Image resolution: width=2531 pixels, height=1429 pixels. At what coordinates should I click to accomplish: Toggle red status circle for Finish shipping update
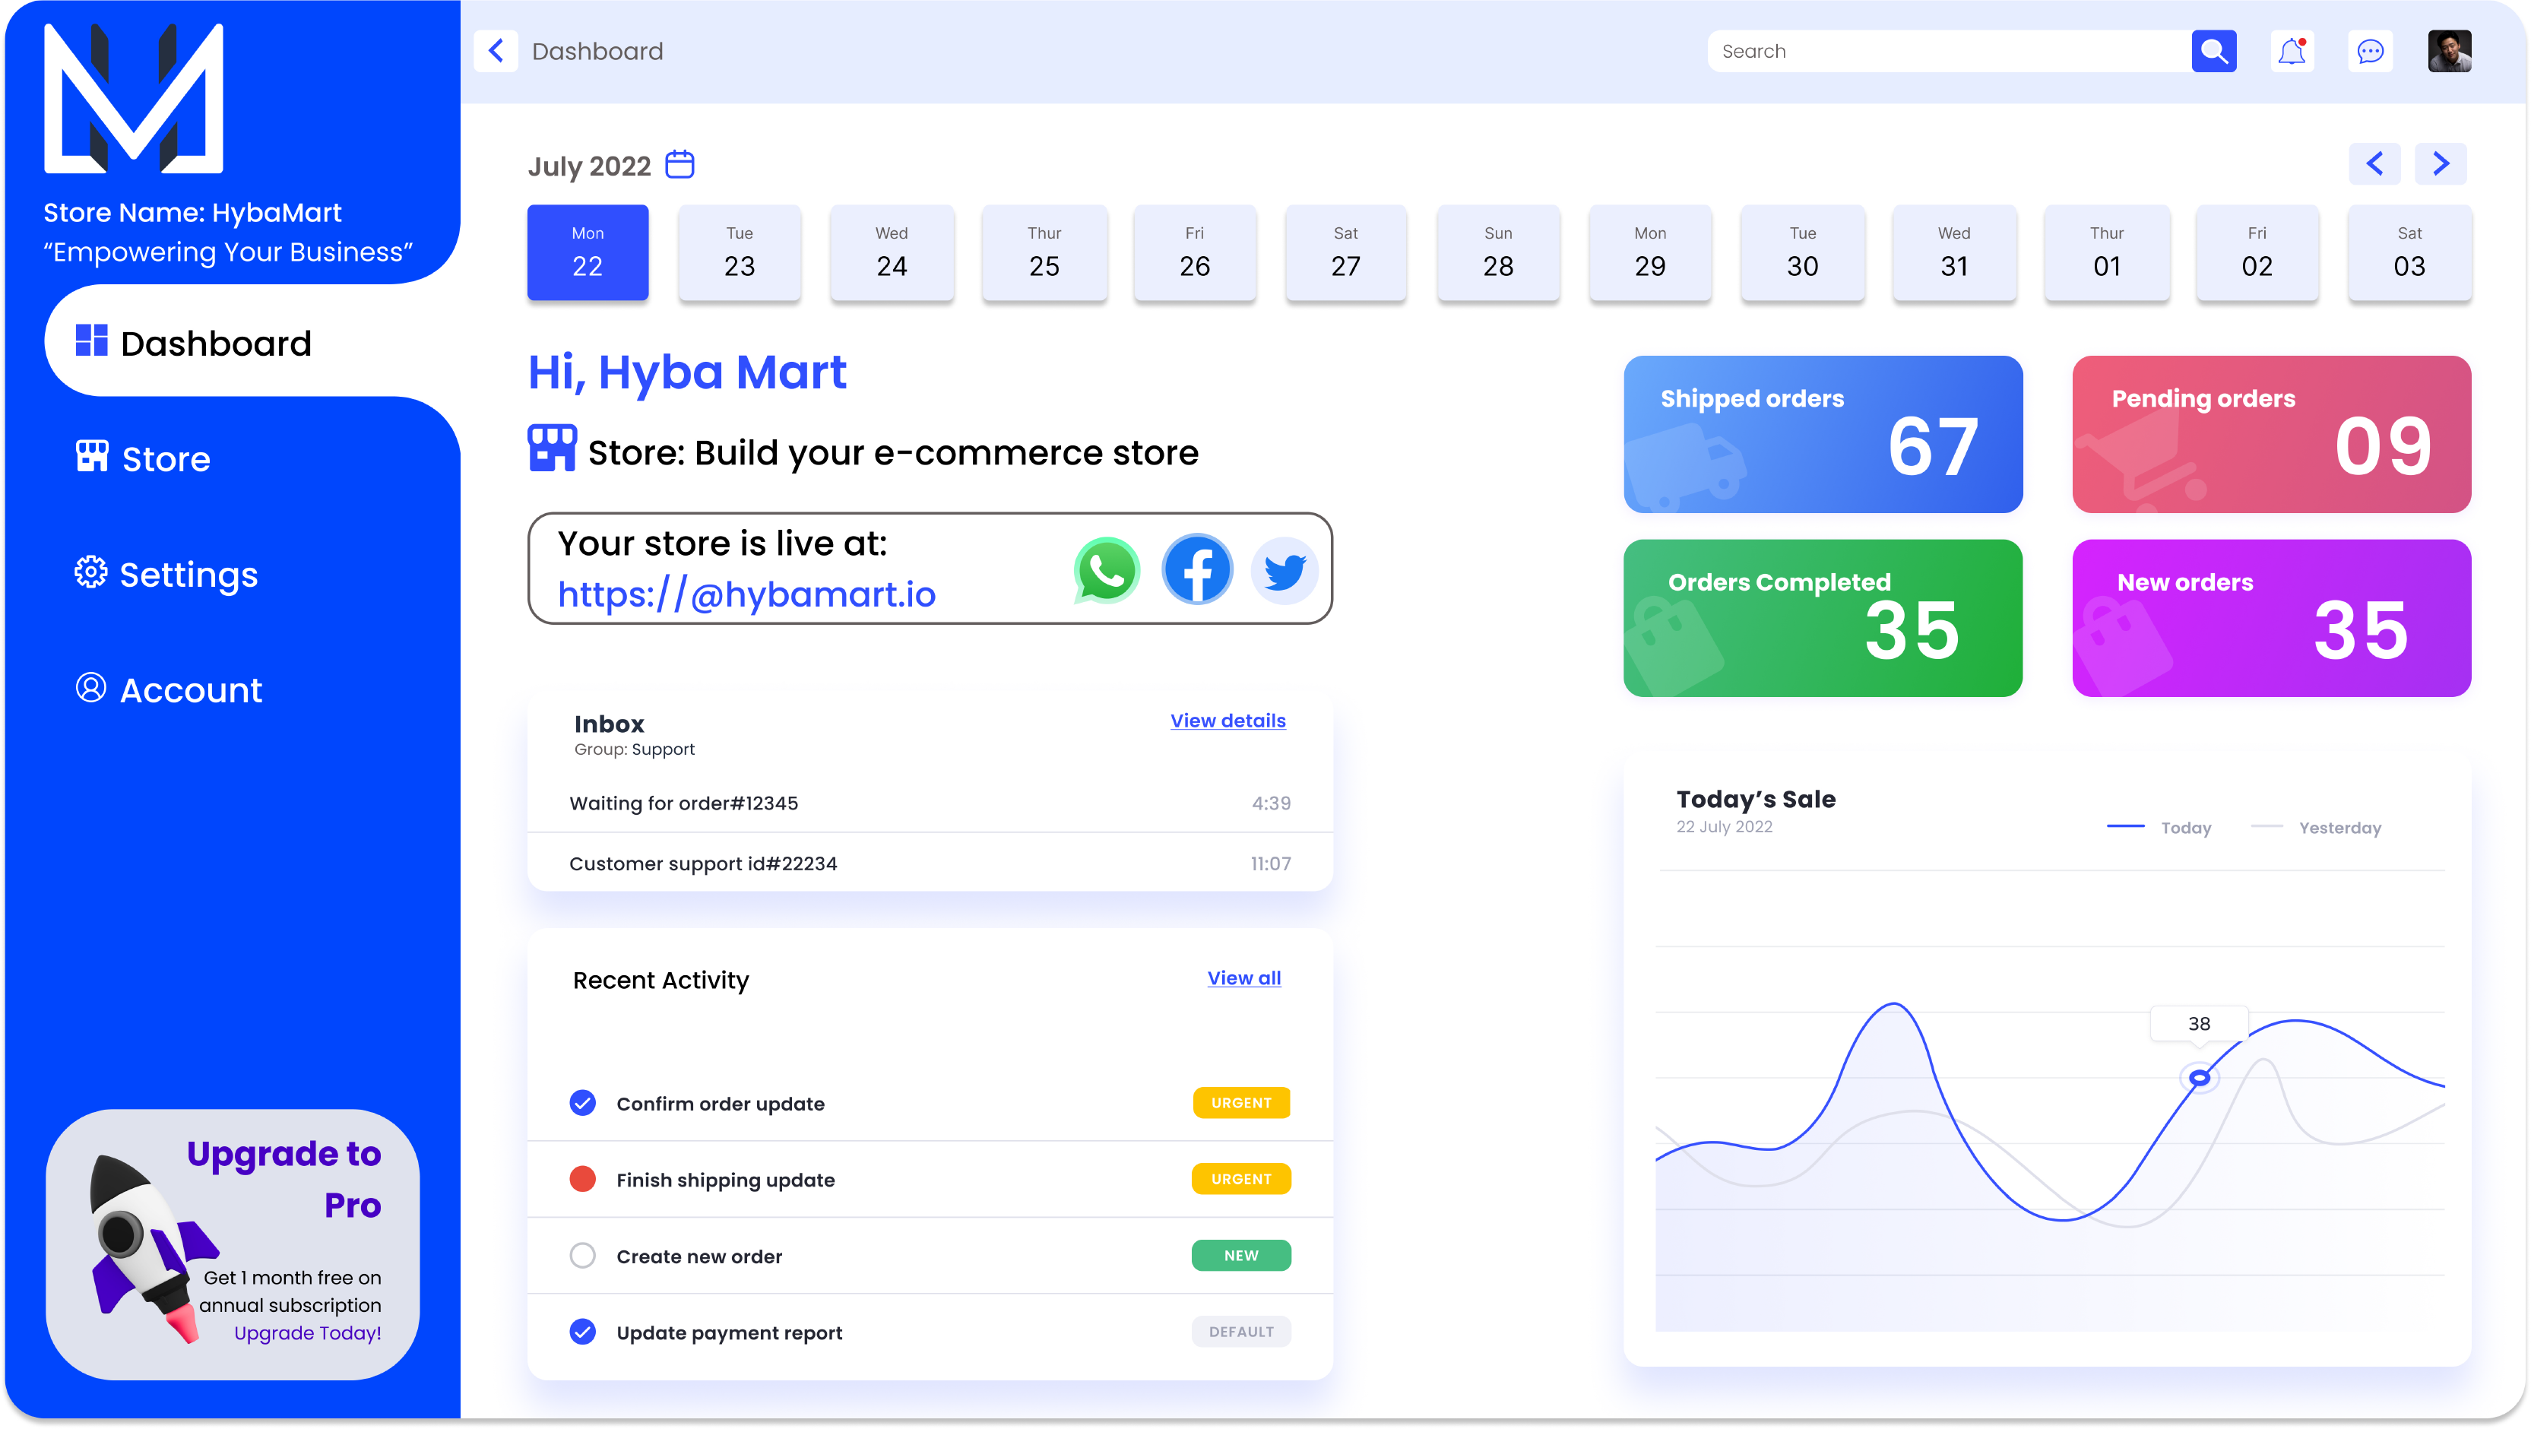point(583,1178)
